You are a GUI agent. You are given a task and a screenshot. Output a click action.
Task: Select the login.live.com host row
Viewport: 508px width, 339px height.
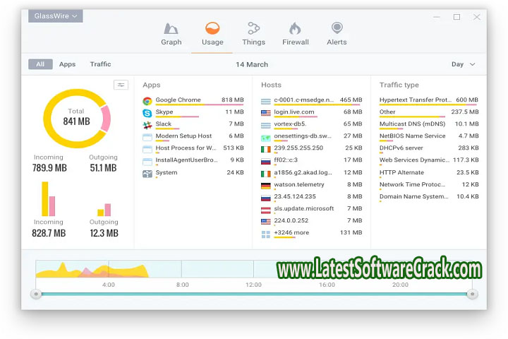pyautogui.click(x=311, y=113)
